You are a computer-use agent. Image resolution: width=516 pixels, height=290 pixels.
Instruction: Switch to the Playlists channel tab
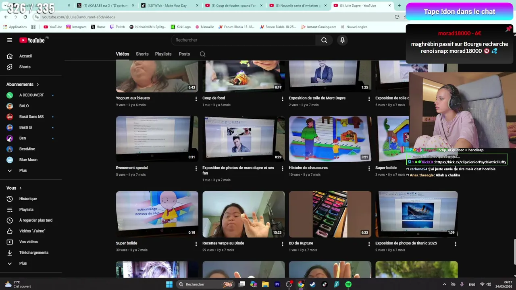(x=163, y=54)
